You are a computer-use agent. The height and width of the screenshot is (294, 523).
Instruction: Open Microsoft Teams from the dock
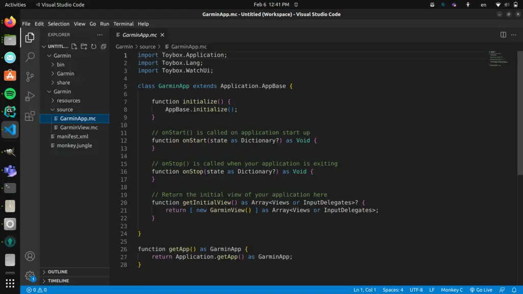tap(10, 170)
